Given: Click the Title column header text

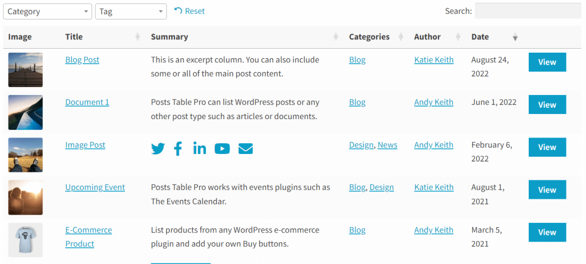Looking at the screenshot, I should [x=74, y=37].
